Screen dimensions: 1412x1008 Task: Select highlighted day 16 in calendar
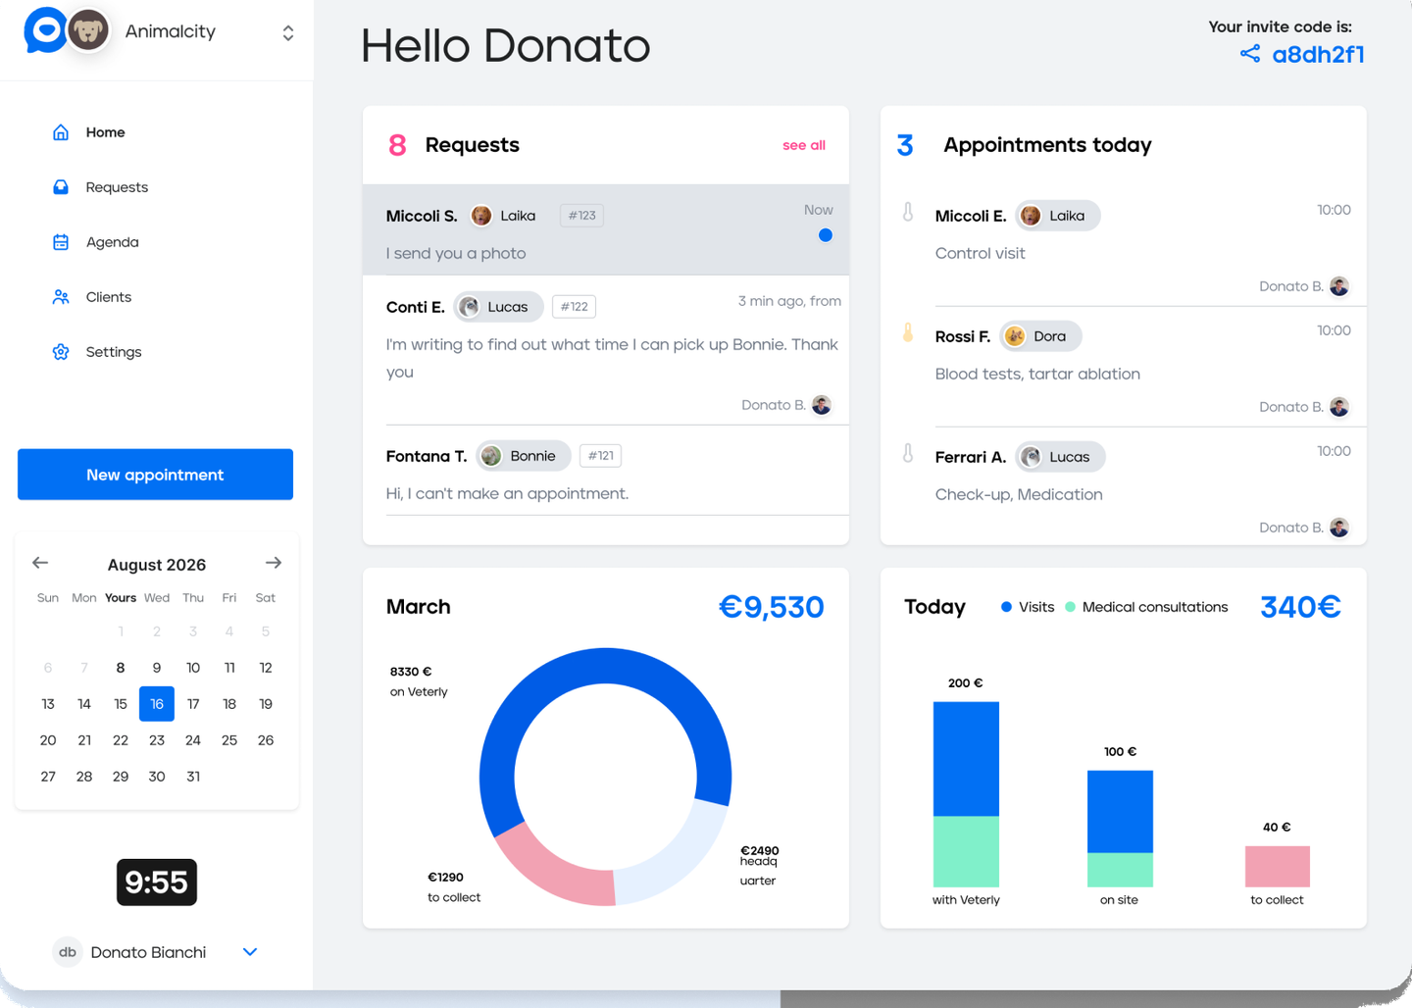tap(157, 704)
